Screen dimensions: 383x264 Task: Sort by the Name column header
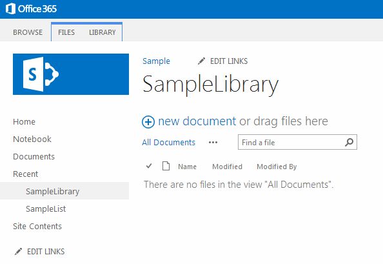[x=187, y=167]
